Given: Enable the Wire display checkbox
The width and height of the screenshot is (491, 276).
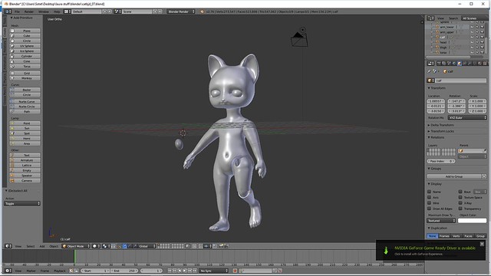Looking at the screenshot, I should 430,202.
